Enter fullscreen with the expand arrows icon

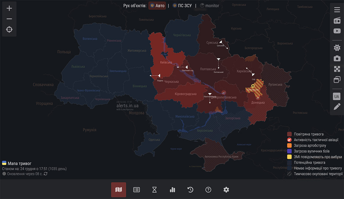click(x=337, y=69)
